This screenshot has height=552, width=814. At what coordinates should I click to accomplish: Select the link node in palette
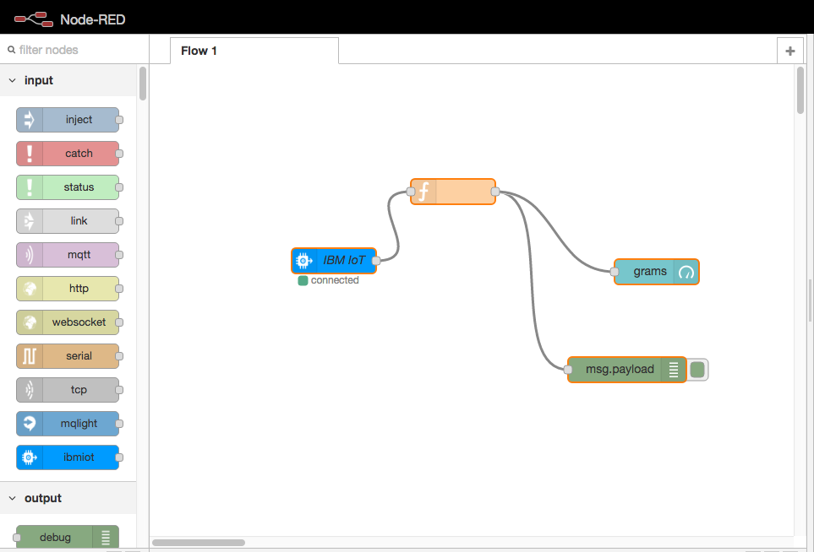tap(68, 221)
